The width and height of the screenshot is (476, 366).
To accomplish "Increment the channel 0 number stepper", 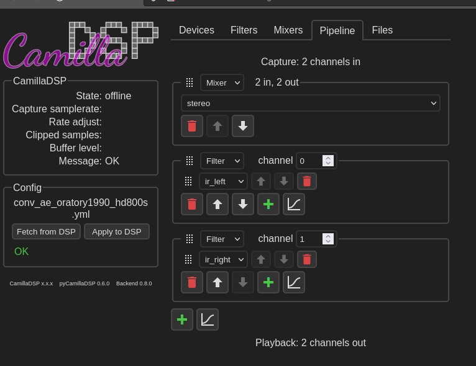I will point(328,158).
